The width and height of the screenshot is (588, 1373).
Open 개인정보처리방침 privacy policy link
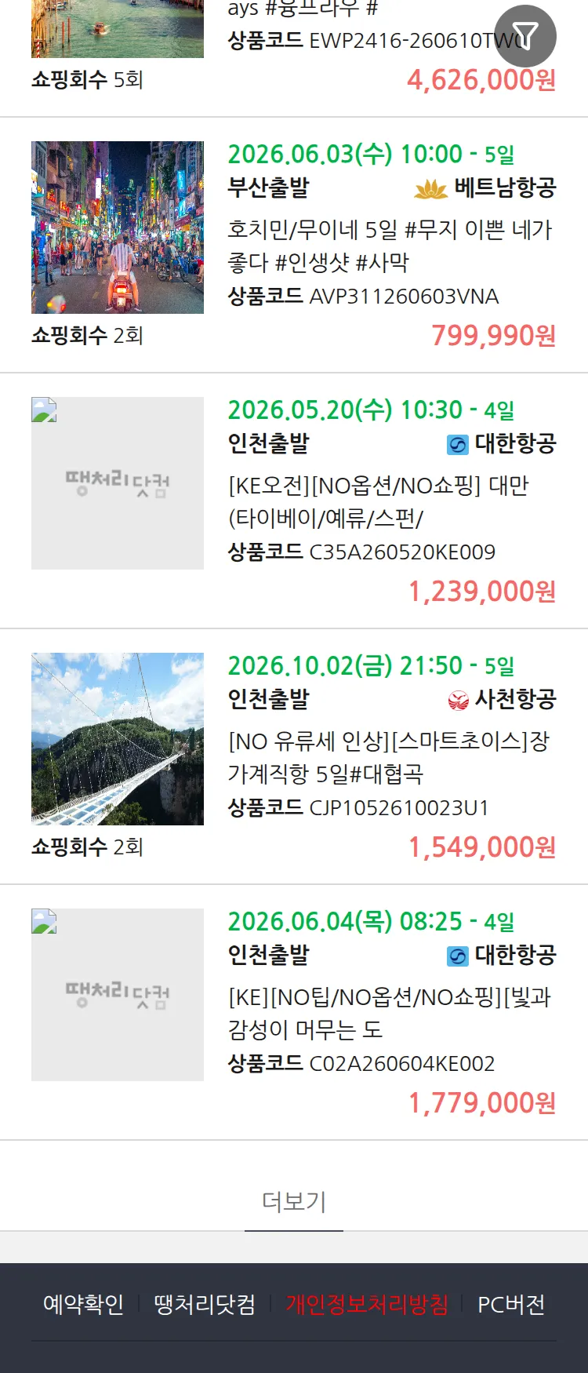point(367,1304)
